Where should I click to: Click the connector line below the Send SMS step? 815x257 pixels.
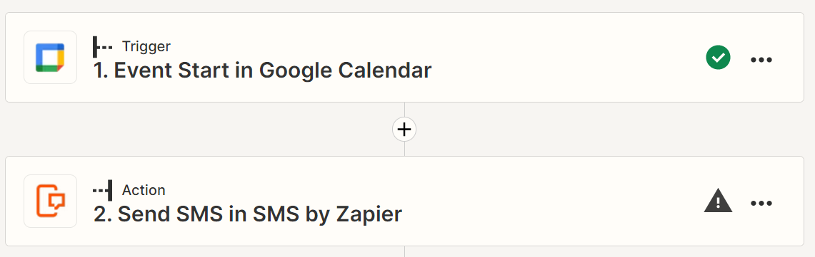pos(404,251)
